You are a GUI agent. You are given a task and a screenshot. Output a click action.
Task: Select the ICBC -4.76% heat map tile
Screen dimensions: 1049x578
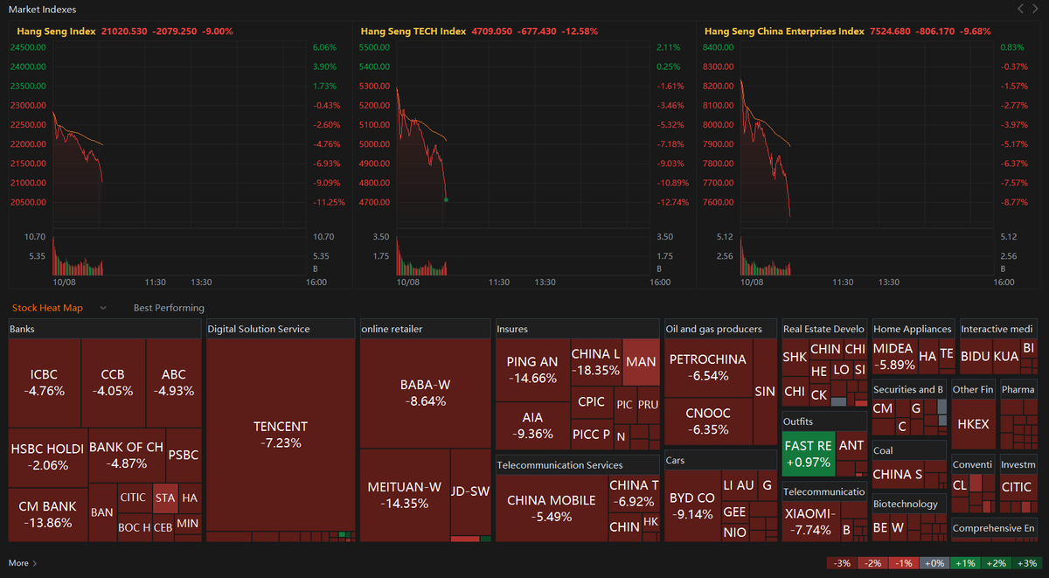tap(45, 383)
